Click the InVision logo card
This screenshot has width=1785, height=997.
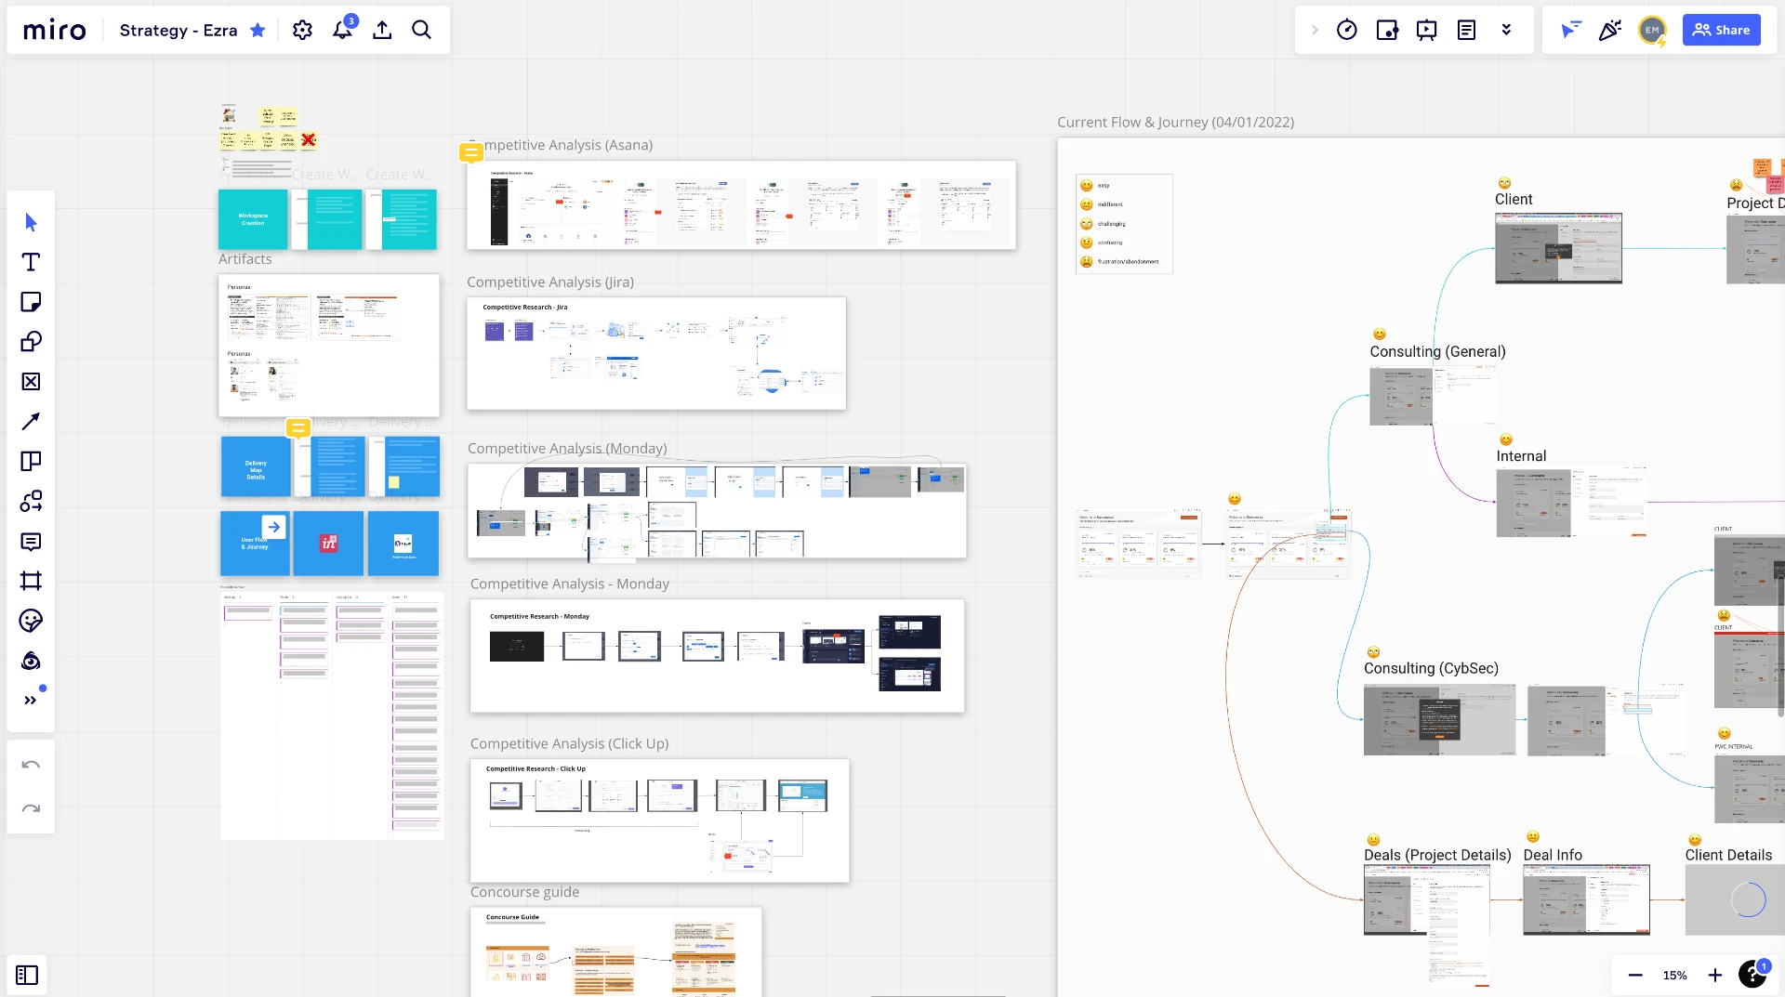(x=328, y=544)
